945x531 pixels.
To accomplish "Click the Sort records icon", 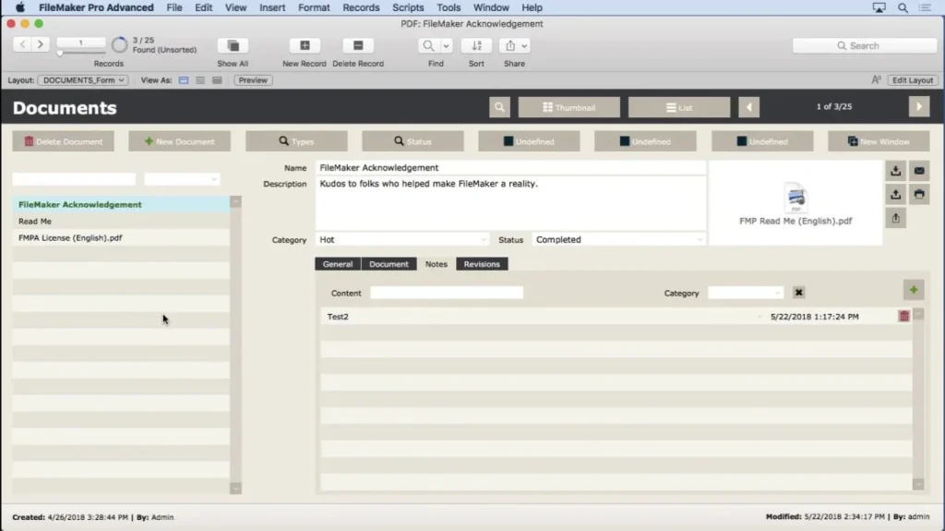I will click(x=476, y=45).
